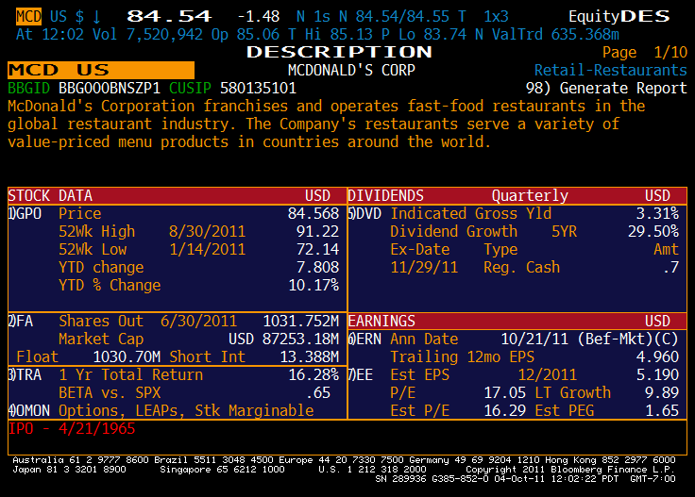Click the Market Cap value 87253.18M
Image resolution: width=695 pixels, height=497 pixels.
301,339
